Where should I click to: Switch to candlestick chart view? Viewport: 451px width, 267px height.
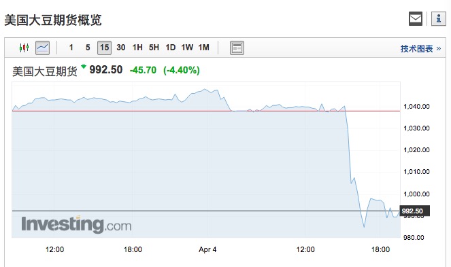point(24,48)
